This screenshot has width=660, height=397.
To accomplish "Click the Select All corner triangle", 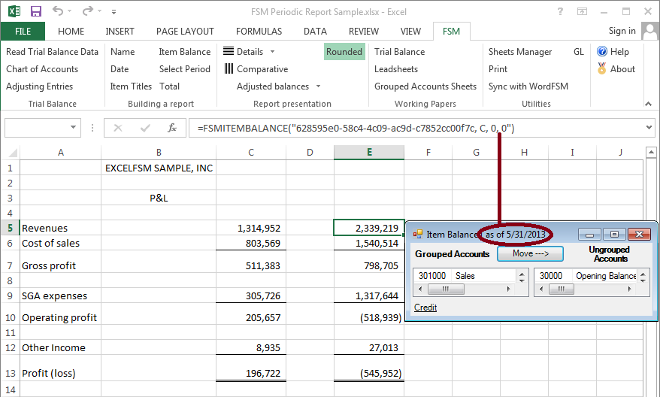I will coord(13,153).
